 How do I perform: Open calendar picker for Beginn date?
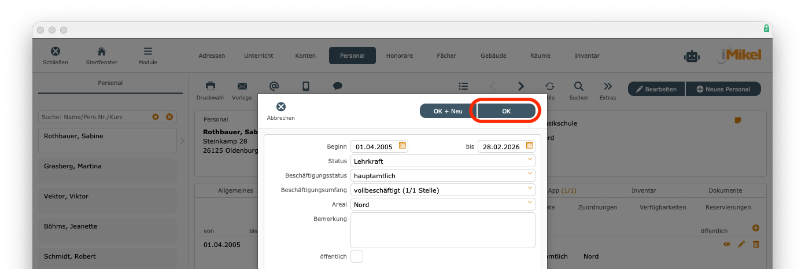tap(402, 146)
